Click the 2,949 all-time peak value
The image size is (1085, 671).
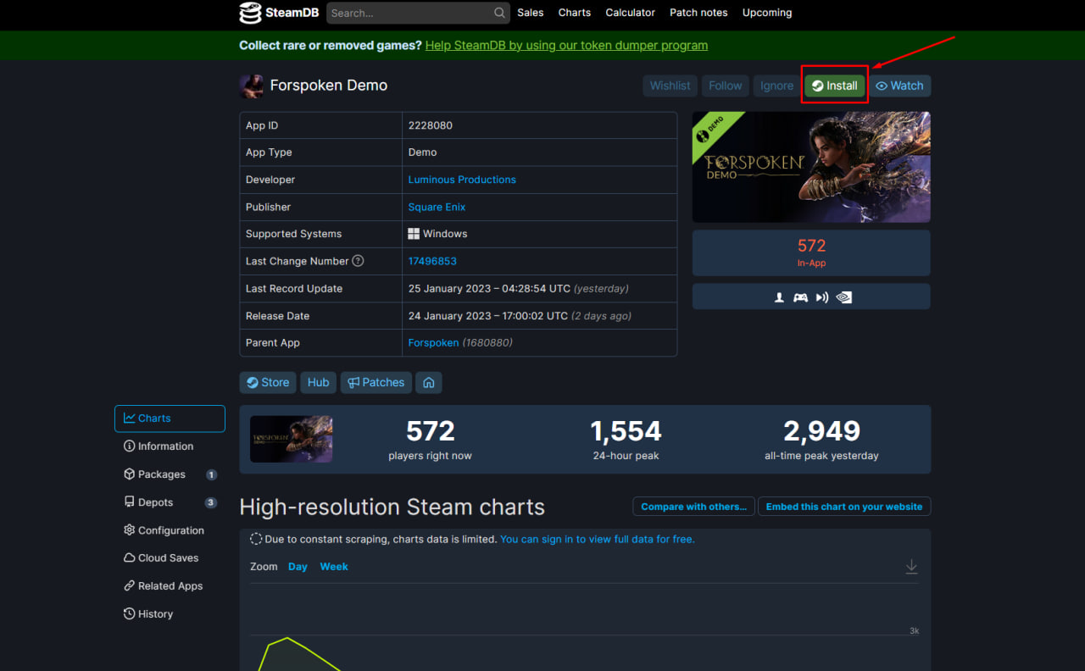point(821,431)
